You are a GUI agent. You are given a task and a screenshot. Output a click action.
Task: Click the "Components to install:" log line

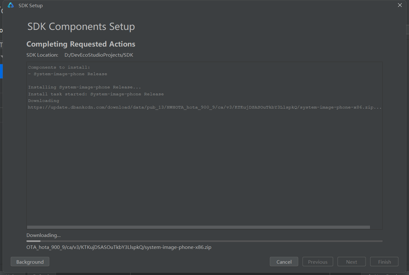point(59,67)
